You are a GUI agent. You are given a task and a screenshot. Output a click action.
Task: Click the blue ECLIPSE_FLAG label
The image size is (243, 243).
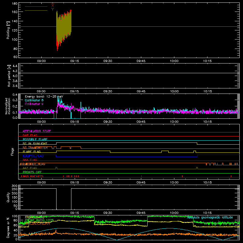click(33, 156)
